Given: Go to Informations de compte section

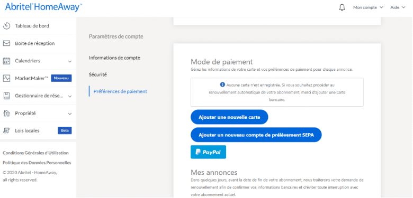Looking at the screenshot, I should pos(114,58).
